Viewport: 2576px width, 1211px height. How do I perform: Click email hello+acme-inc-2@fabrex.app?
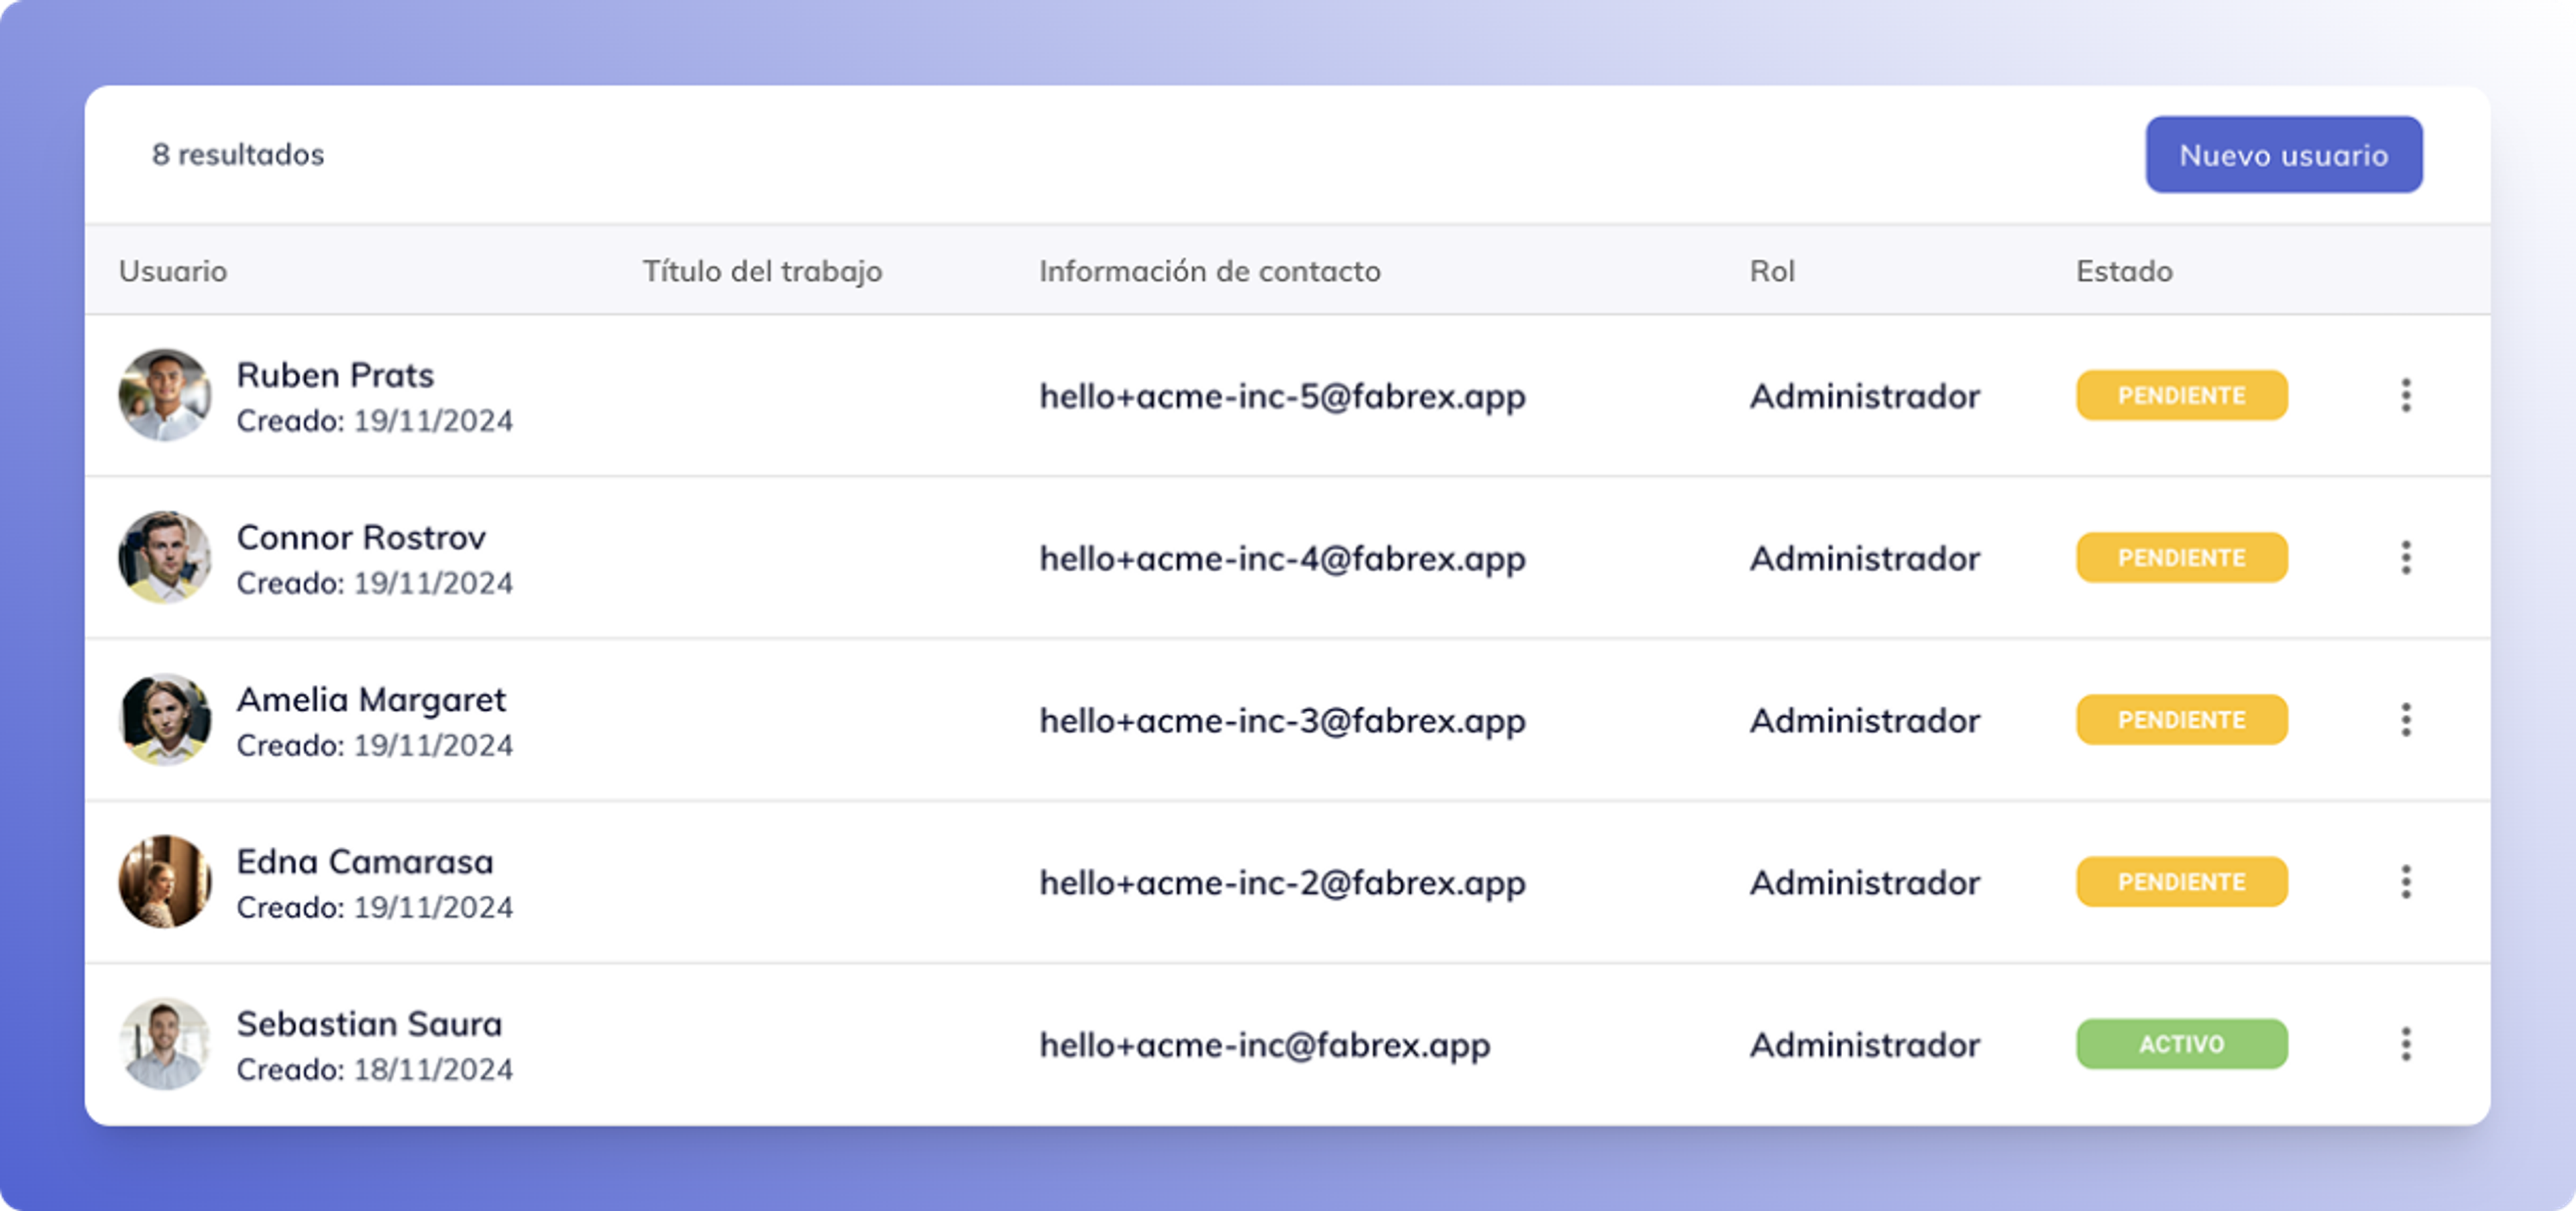(x=1283, y=882)
